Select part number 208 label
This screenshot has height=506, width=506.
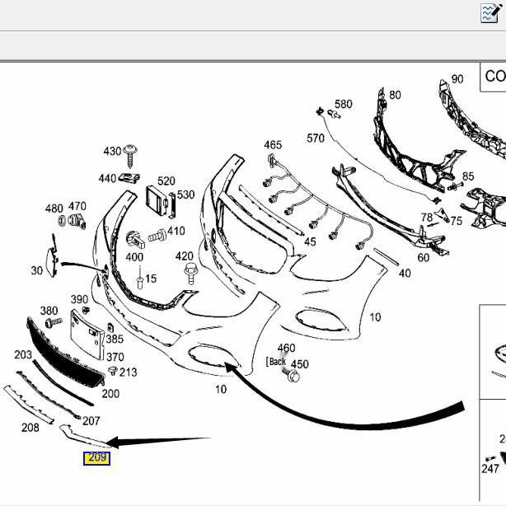[30, 428]
